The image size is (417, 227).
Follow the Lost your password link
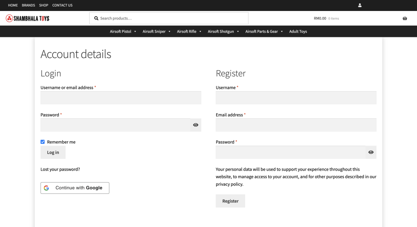[x=60, y=169]
